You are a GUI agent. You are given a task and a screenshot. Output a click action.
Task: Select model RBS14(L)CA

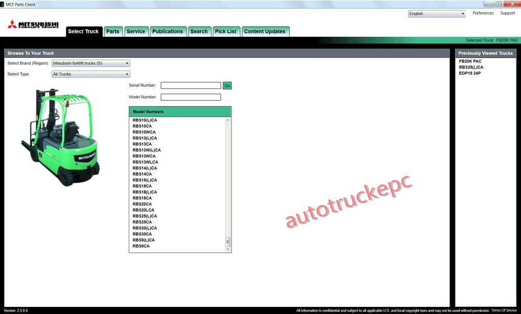(x=145, y=168)
